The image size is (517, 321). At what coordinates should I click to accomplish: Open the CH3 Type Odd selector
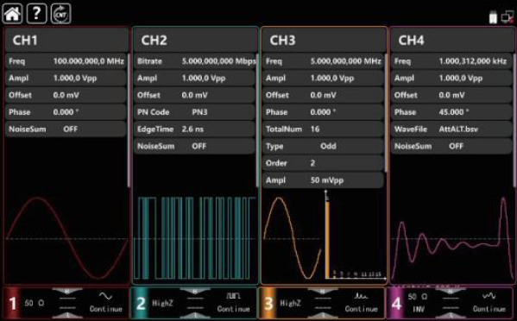pos(323,146)
